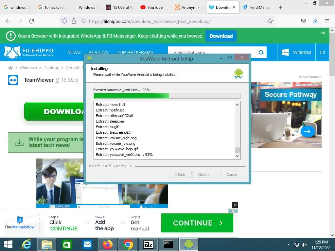This screenshot has width=335, height=251.
Task: Click the network icon in the system tray
Action: (296, 245)
